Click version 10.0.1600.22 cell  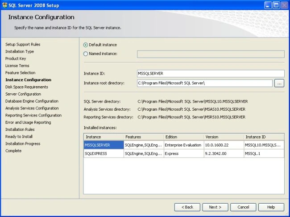(224, 145)
